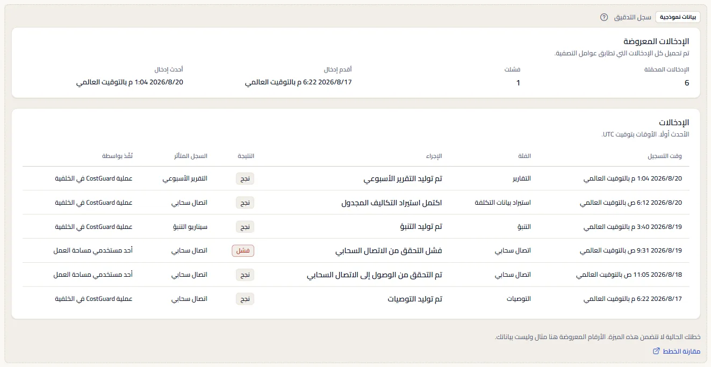Click the نجح badge in the تم توليد التنبؤ row
This screenshot has width=711, height=367.
tap(245, 227)
